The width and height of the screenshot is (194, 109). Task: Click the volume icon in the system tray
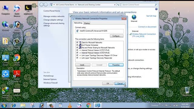click(177, 105)
